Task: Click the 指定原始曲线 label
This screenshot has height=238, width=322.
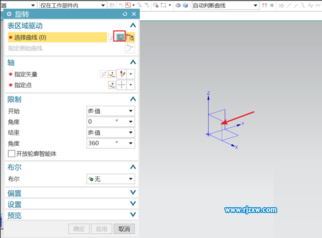Action: [x=25, y=48]
